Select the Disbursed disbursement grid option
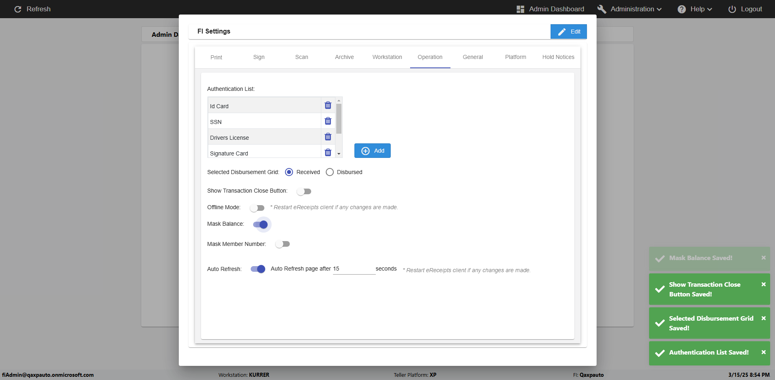The height and width of the screenshot is (380, 775). coord(330,172)
